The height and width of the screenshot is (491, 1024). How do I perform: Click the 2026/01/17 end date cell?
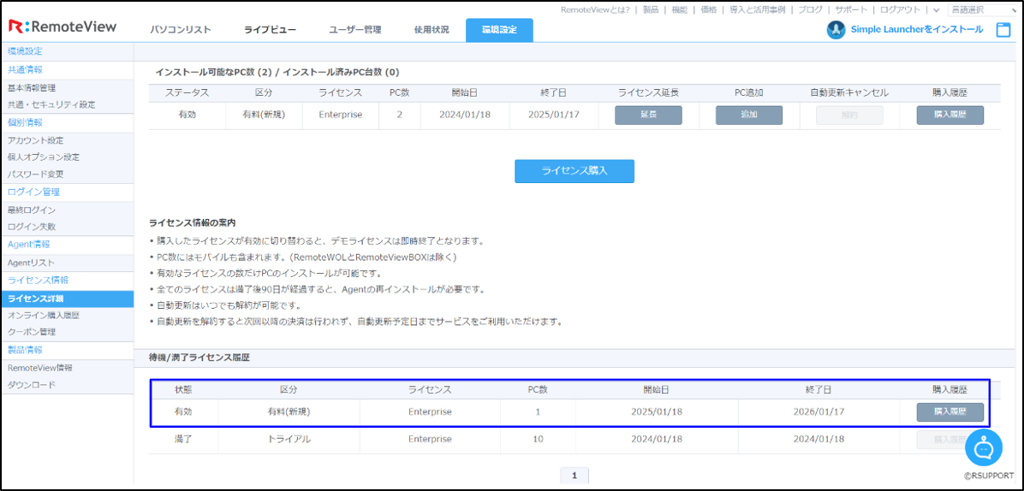click(x=819, y=412)
